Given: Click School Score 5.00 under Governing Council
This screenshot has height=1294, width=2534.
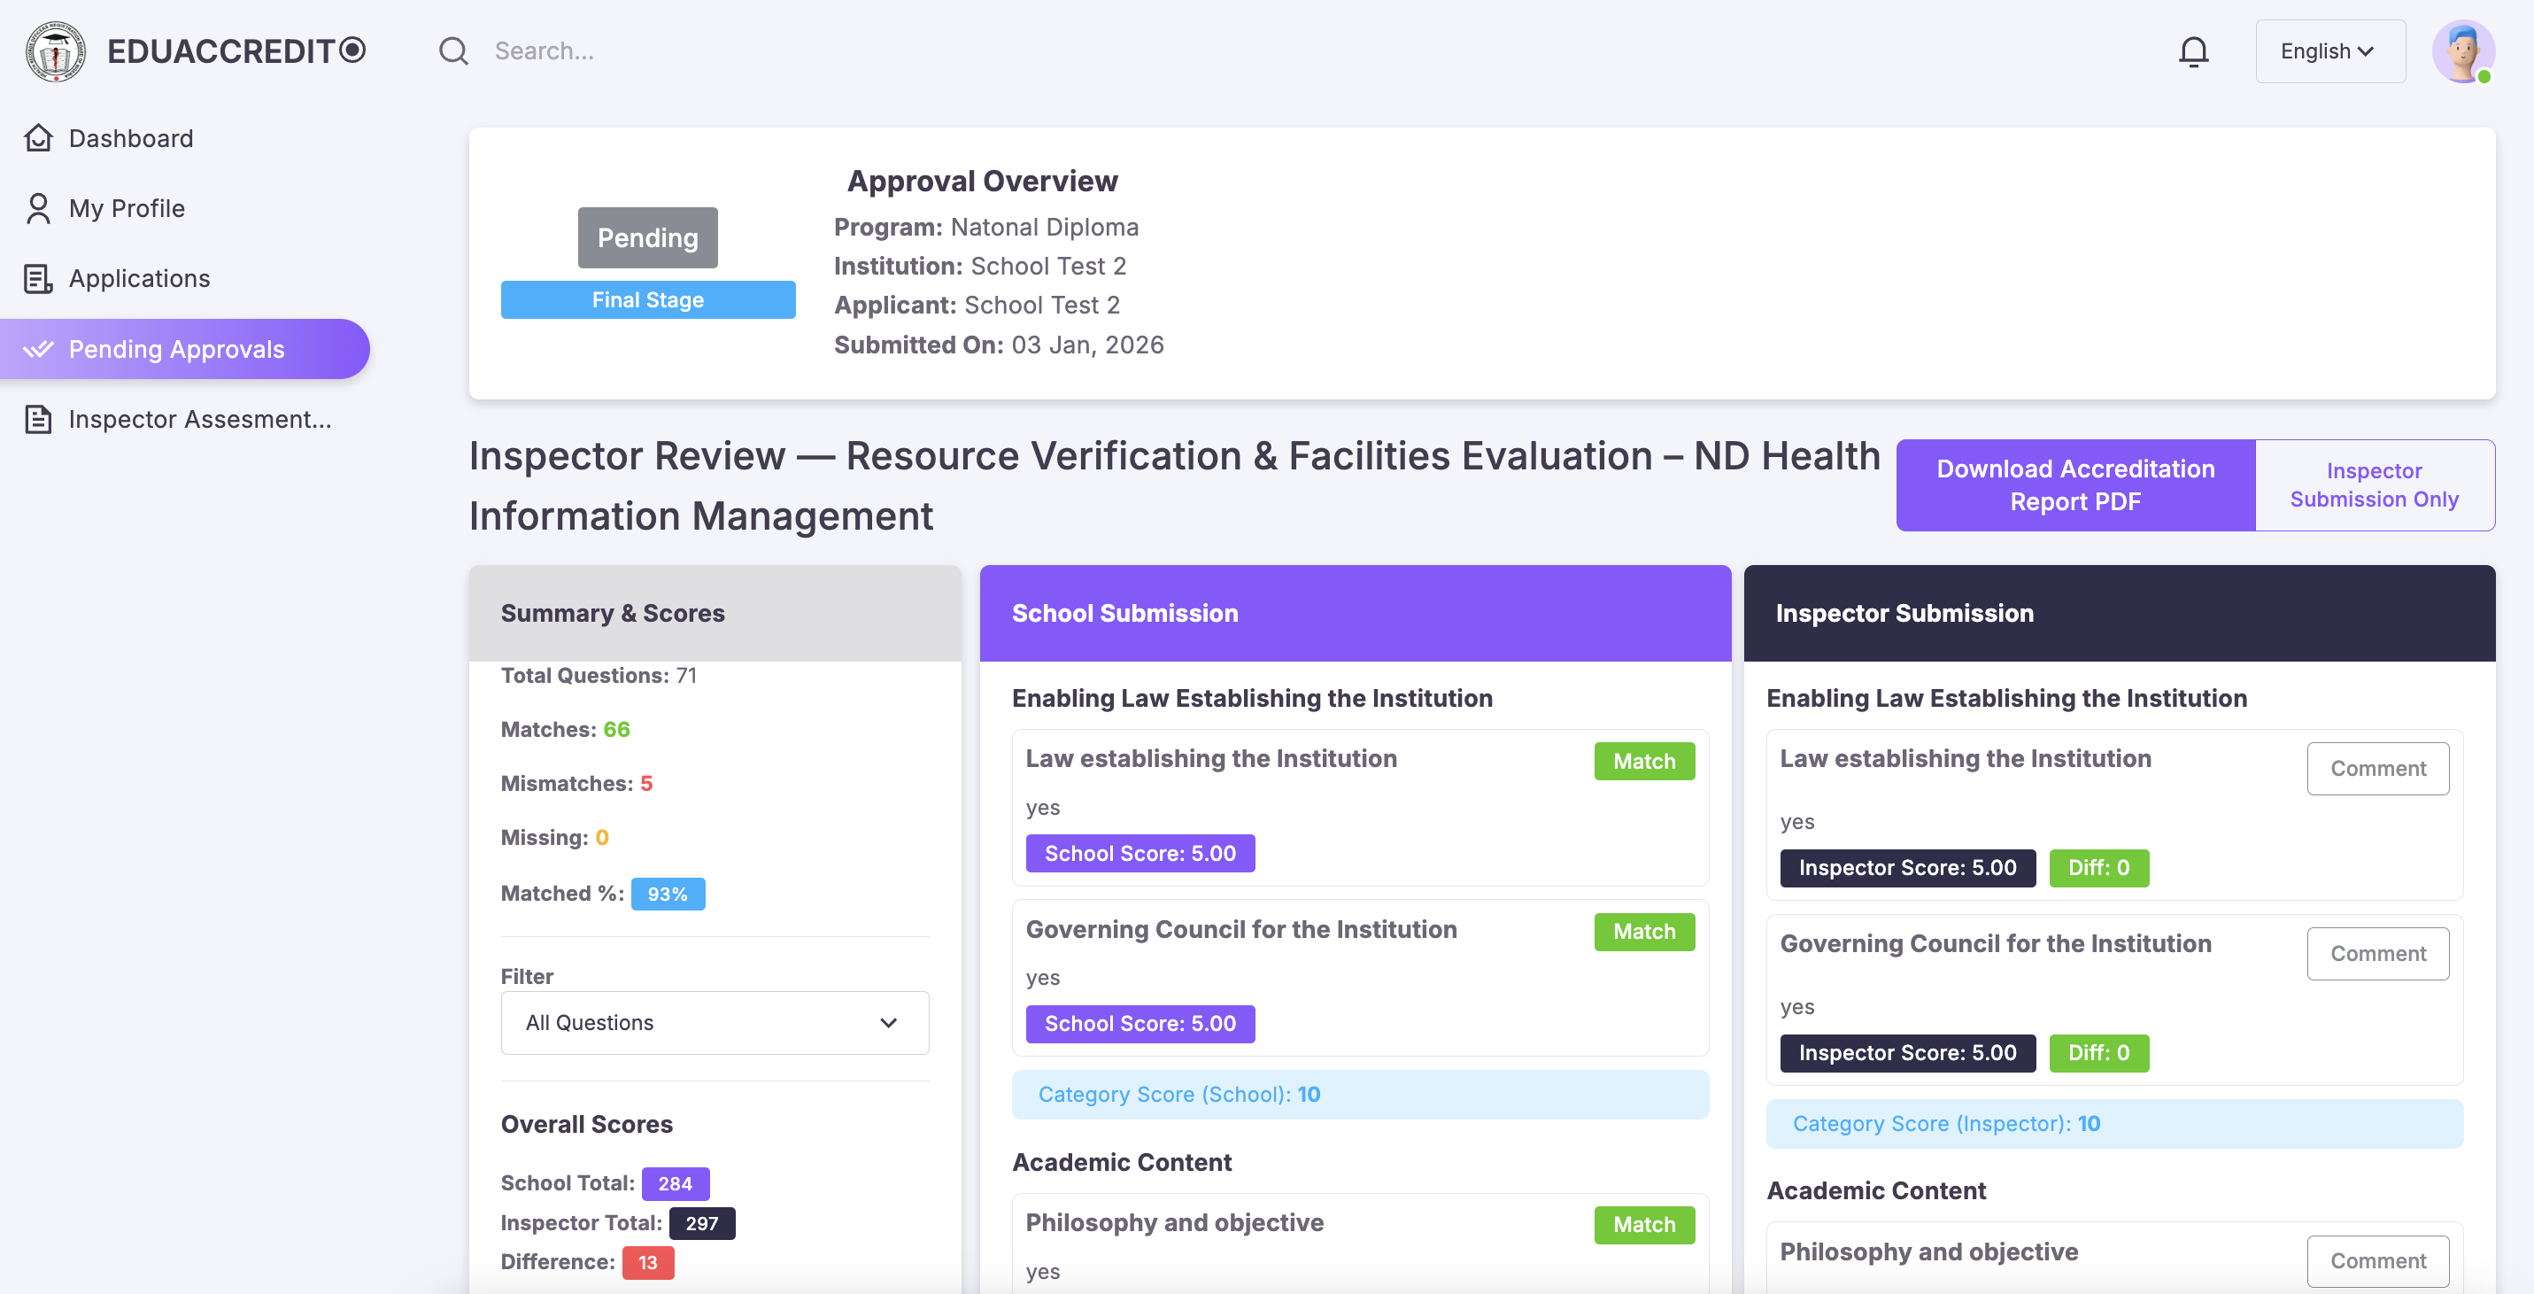Looking at the screenshot, I should pyautogui.click(x=1140, y=1023).
